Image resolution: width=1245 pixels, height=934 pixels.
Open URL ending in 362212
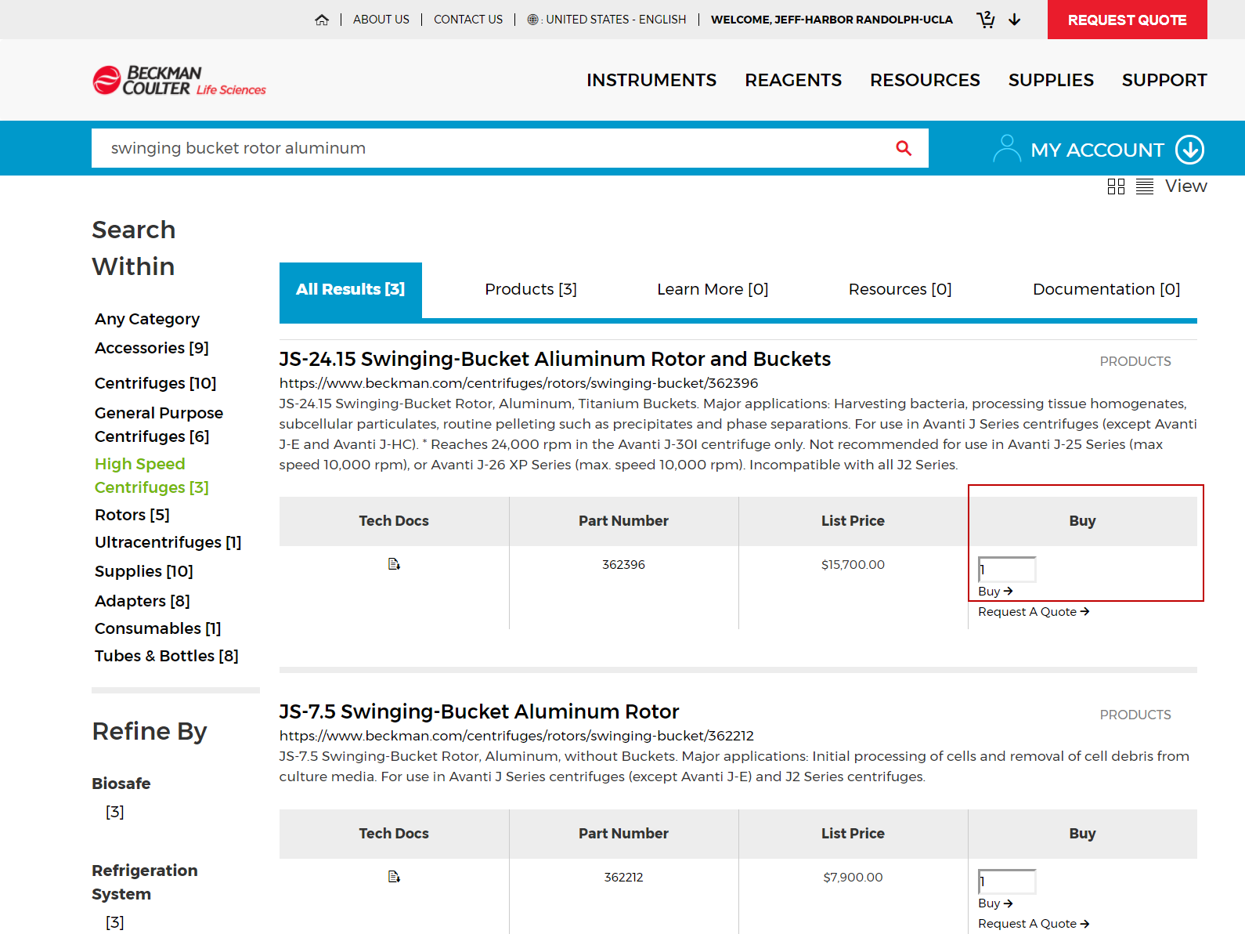pos(517,736)
